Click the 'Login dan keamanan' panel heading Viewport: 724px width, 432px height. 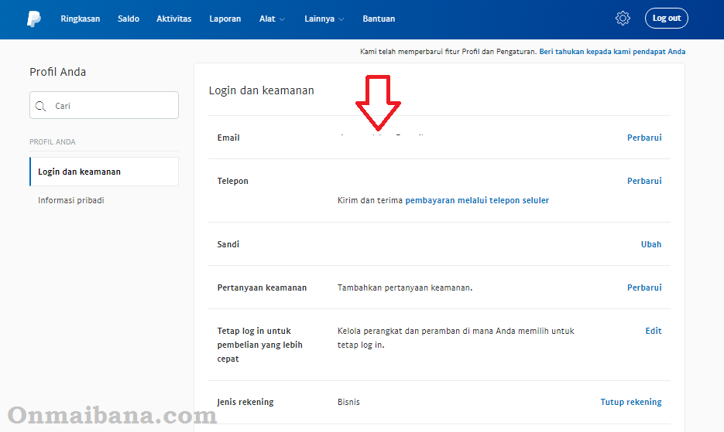[262, 90]
